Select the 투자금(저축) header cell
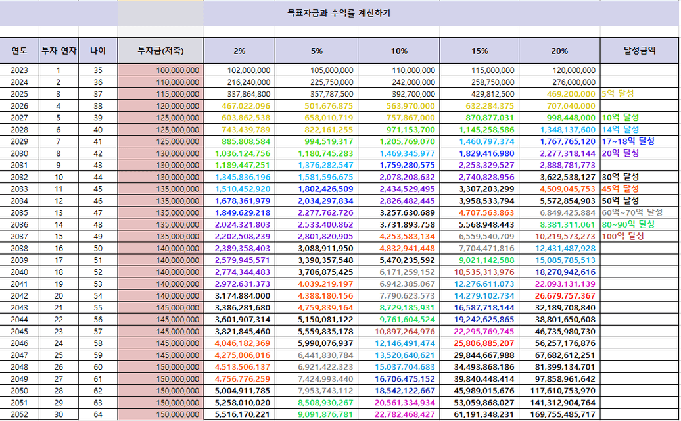 [x=160, y=51]
